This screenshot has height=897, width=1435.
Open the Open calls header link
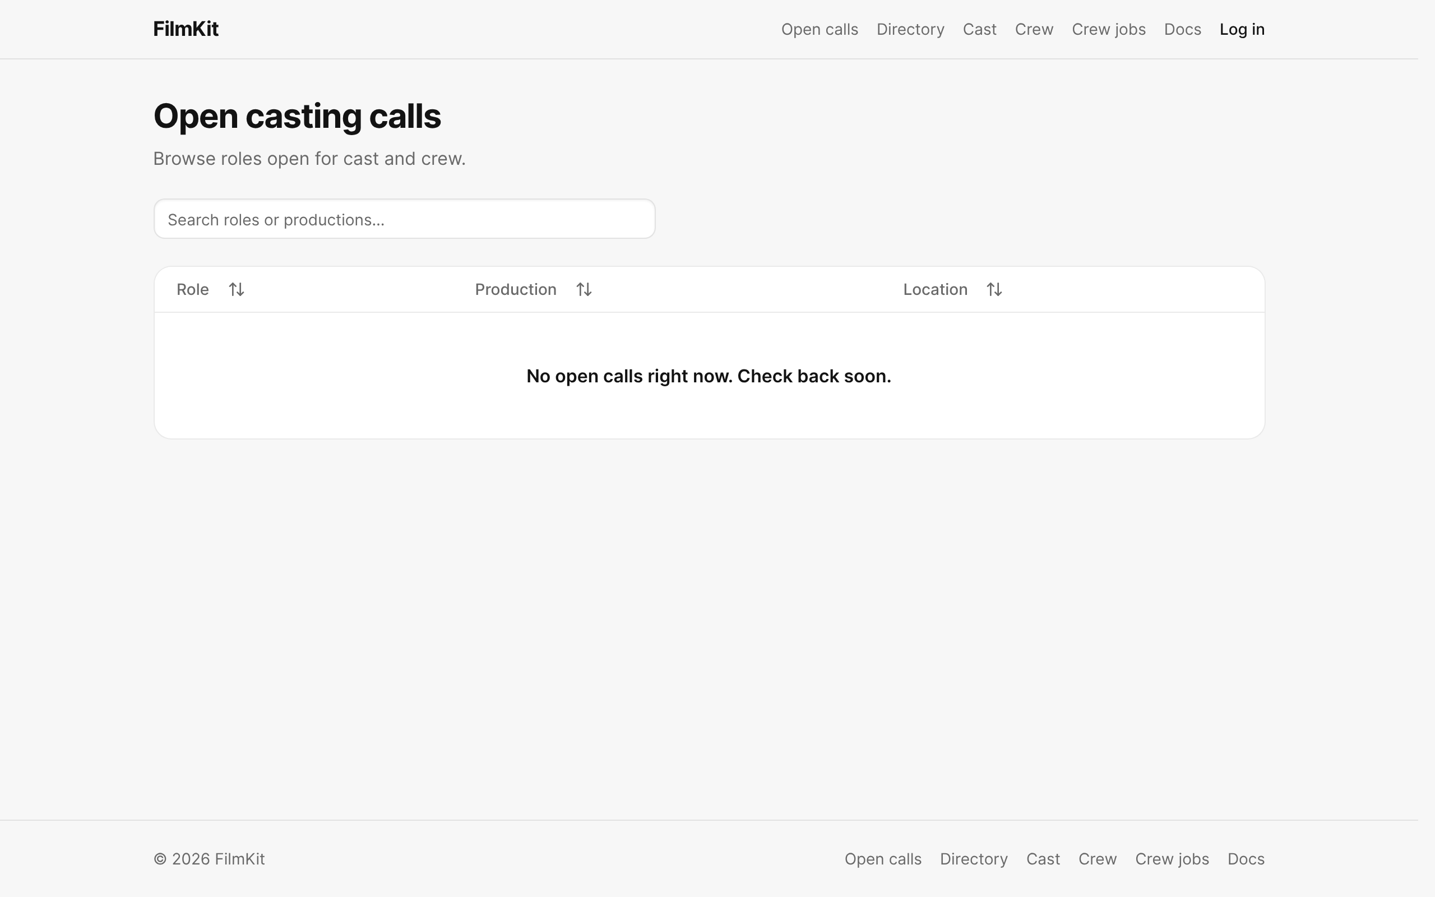820,29
